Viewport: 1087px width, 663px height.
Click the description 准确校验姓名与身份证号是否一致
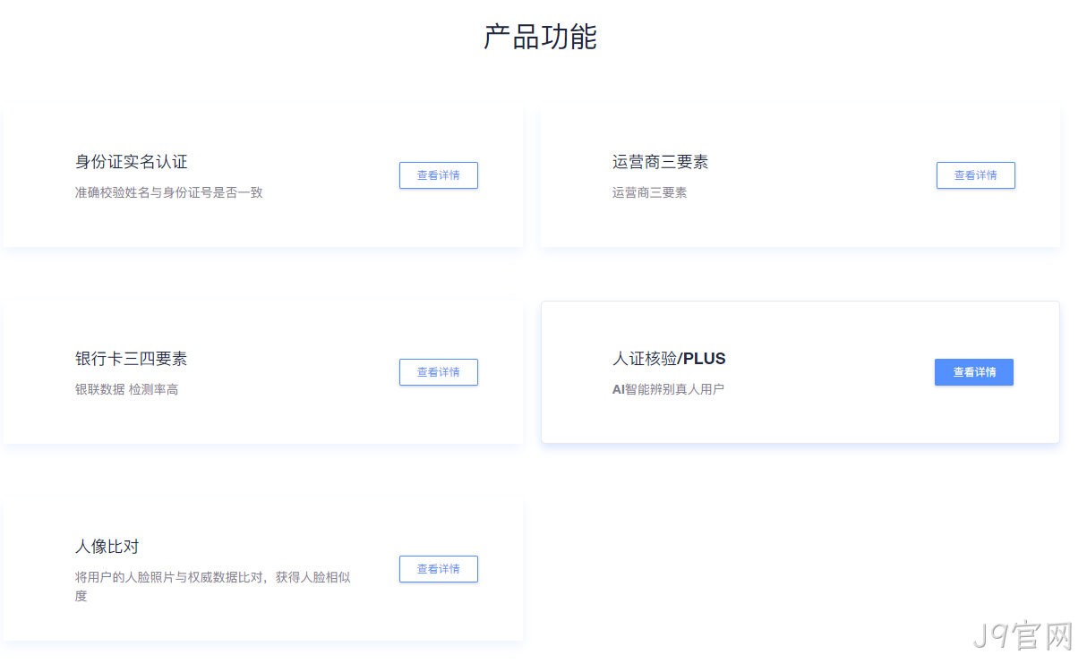[x=169, y=192]
